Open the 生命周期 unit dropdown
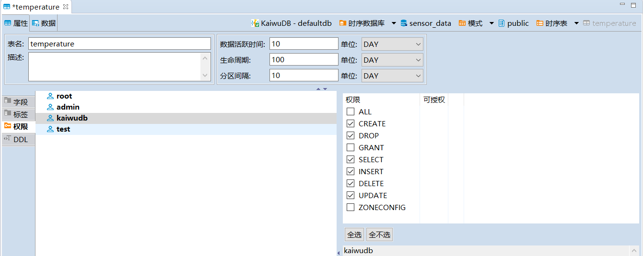 (x=392, y=60)
